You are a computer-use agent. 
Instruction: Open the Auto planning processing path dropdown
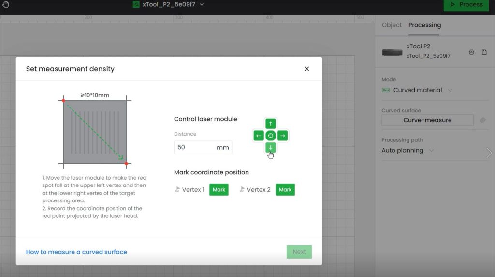408,150
